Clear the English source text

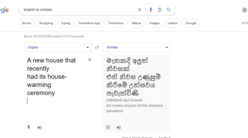point(90,60)
